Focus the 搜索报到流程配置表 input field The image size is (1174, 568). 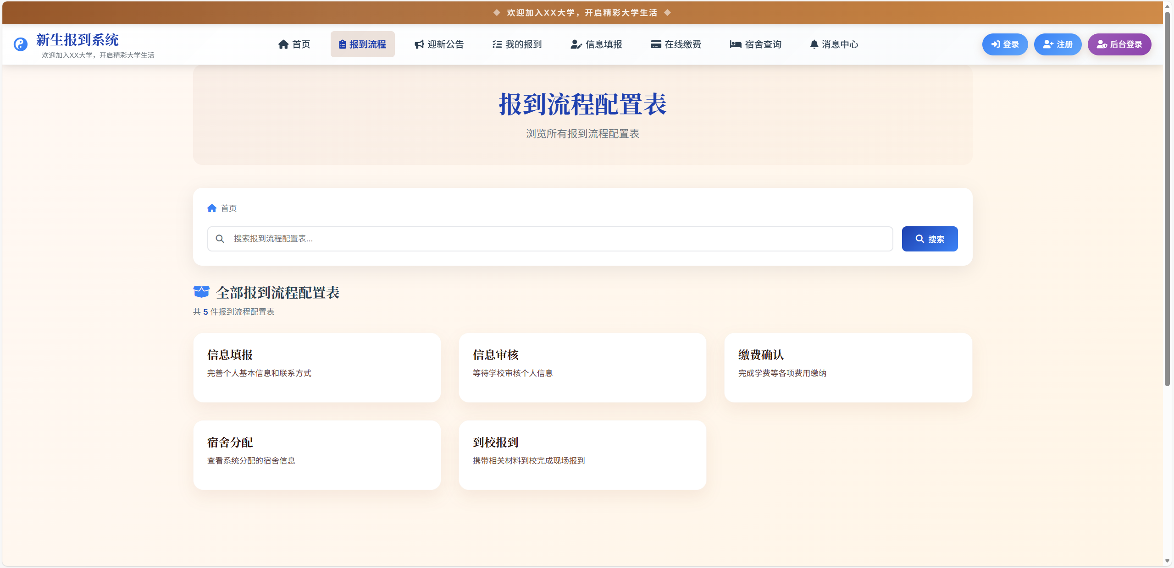550,239
